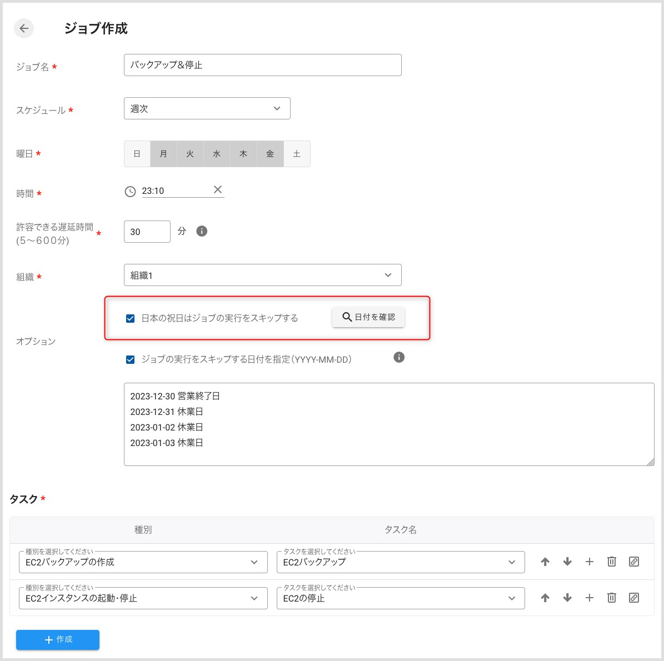Click the plus icon on the EC2の停止 row
664x661 pixels.
[x=589, y=598]
